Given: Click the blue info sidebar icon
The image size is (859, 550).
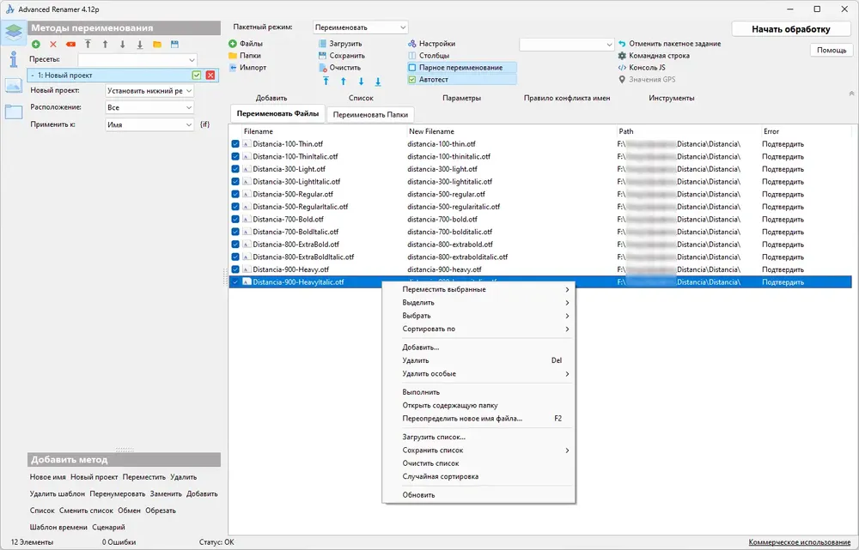Looking at the screenshot, I should (13, 58).
